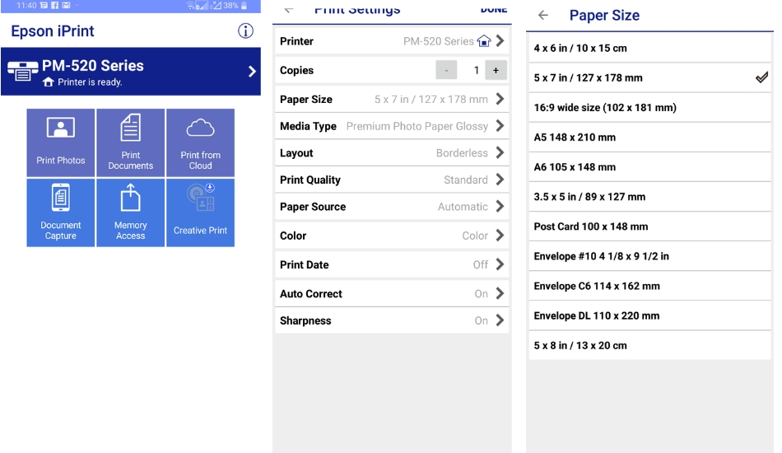782x453 pixels.
Task: Open the Paper Size setting chevron
Action: (500, 99)
